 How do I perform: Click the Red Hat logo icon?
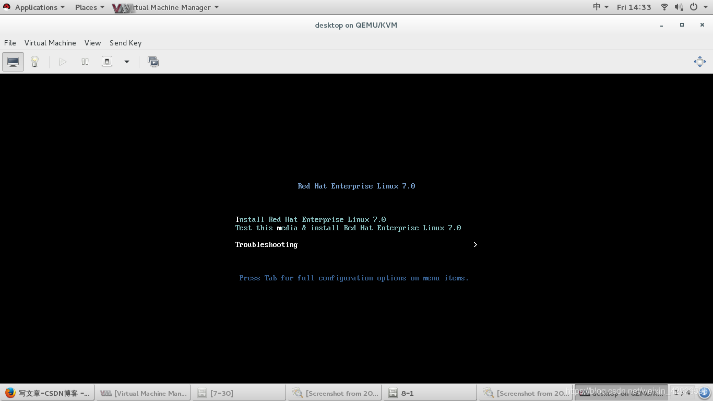click(x=7, y=7)
